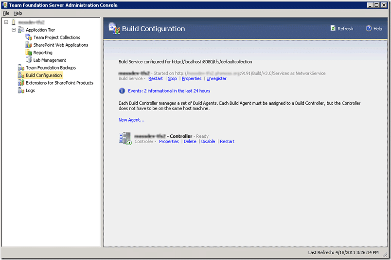Click the Lab Management icon
Screen dimensions: 391x260
coord(29,60)
